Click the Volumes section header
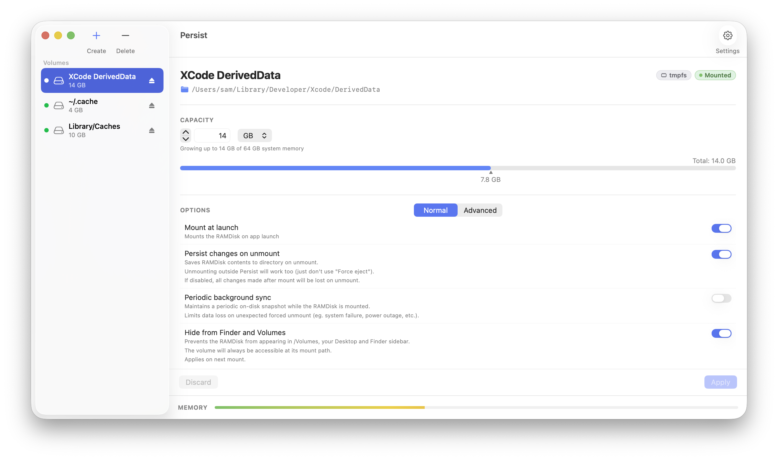778x460 pixels. (56, 63)
